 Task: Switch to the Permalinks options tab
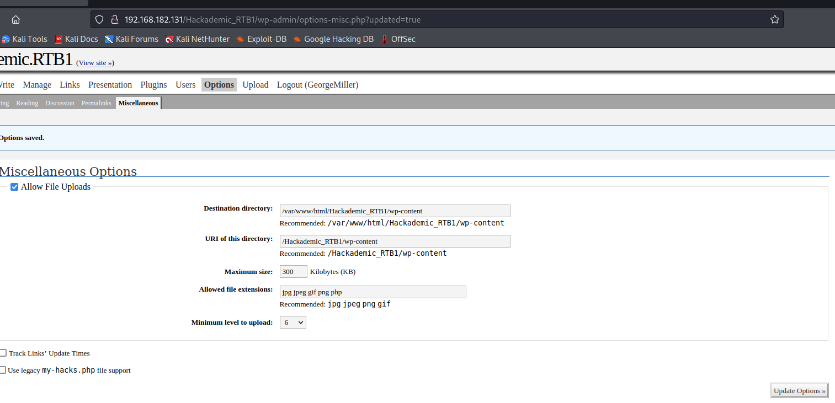pyautogui.click(x=97, y=103)
